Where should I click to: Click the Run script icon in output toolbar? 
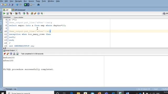pos(17,54)
